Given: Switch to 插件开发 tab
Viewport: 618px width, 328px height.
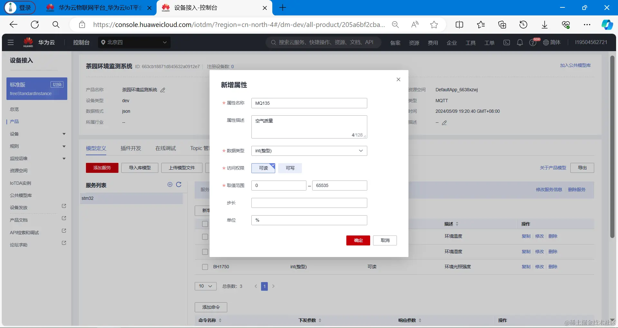Looking at the screenshot, I should pos(131,148).
